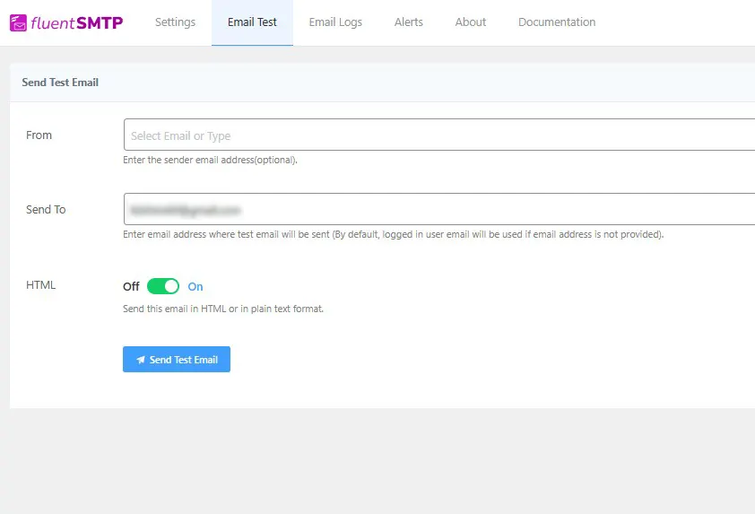
Task: Click the Send To email field
Action: 438,210
